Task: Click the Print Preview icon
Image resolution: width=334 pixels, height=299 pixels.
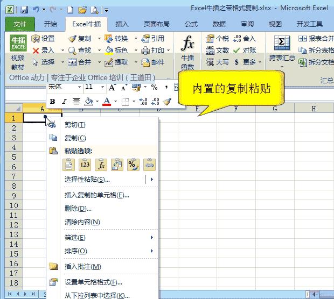Action: pyautogui.click(x=94, y=10)
